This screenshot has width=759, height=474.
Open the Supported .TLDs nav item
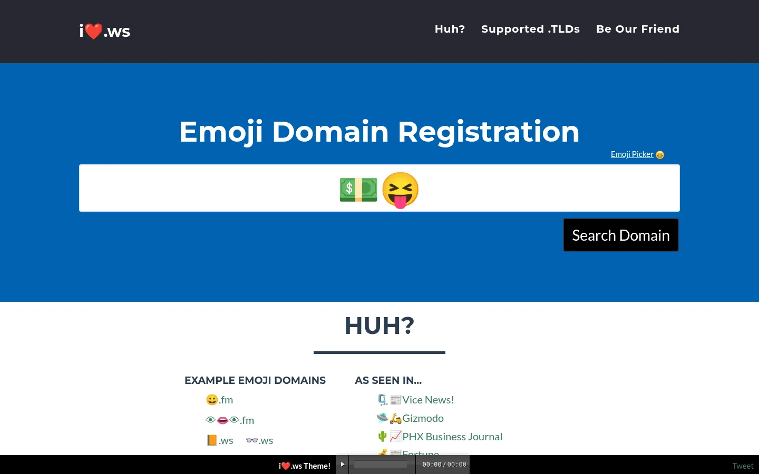[530, 29]
